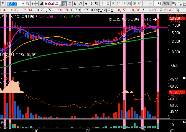Close the RSI volume panel with X
Viewport: 186px width, 132px height.
click(184, 78)
